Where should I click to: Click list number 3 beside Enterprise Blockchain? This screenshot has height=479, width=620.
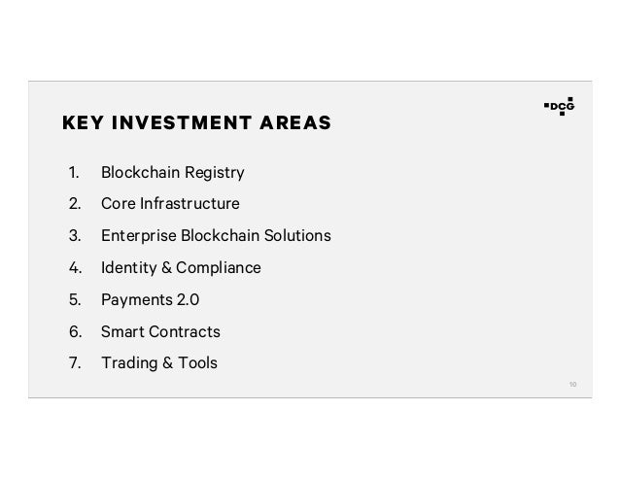coord(74,236)
